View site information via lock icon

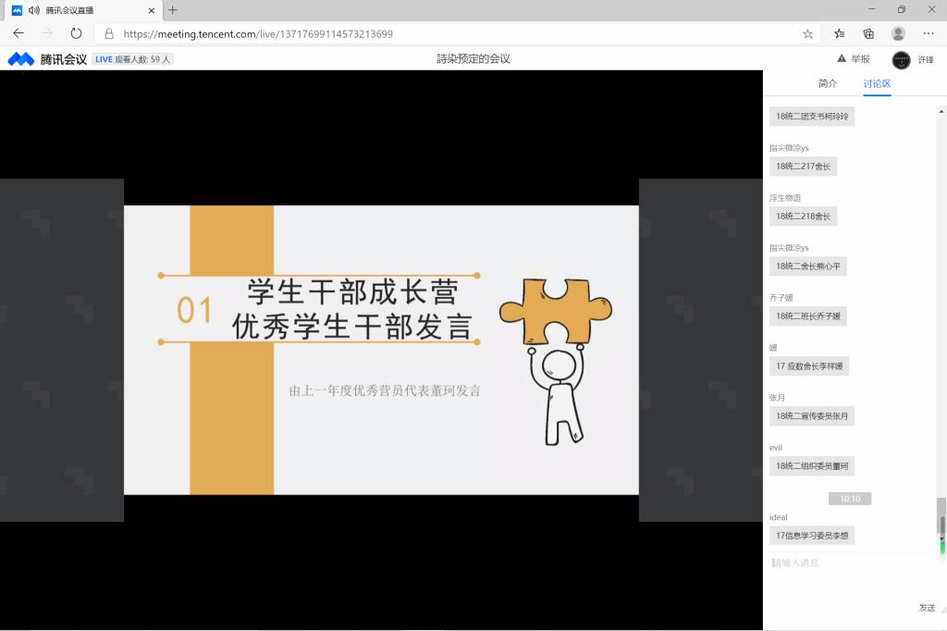coord(109,33)
